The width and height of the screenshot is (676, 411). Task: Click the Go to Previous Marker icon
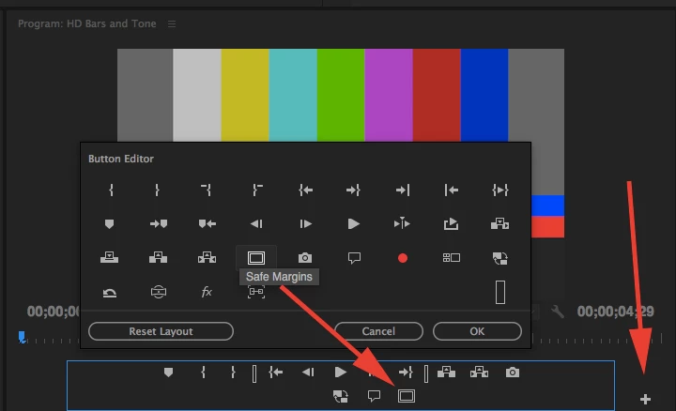(x=207, y=224)
